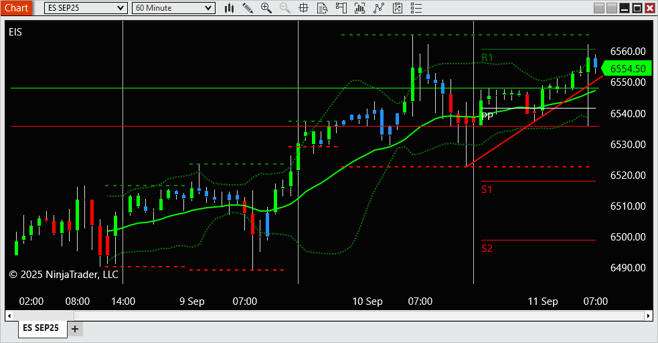
Task: Click the S2 pivot level label
Action: pos(487,248)
